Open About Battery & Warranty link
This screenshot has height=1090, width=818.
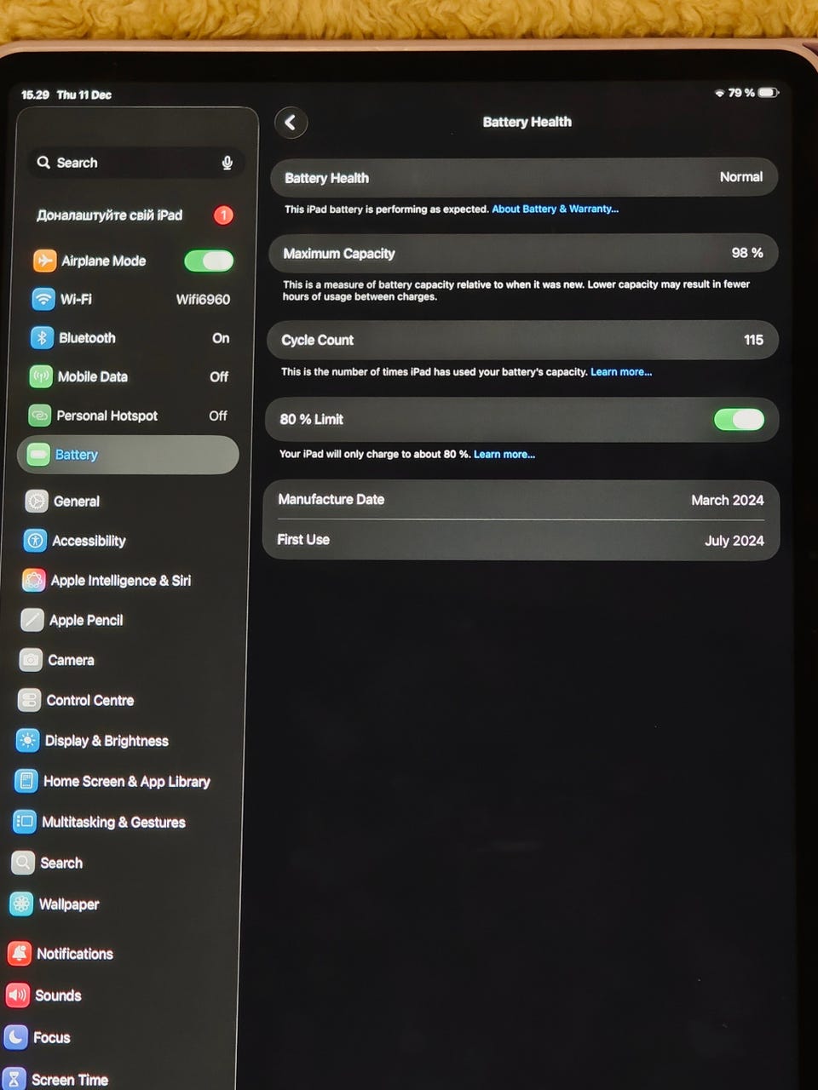coord(555,209)
